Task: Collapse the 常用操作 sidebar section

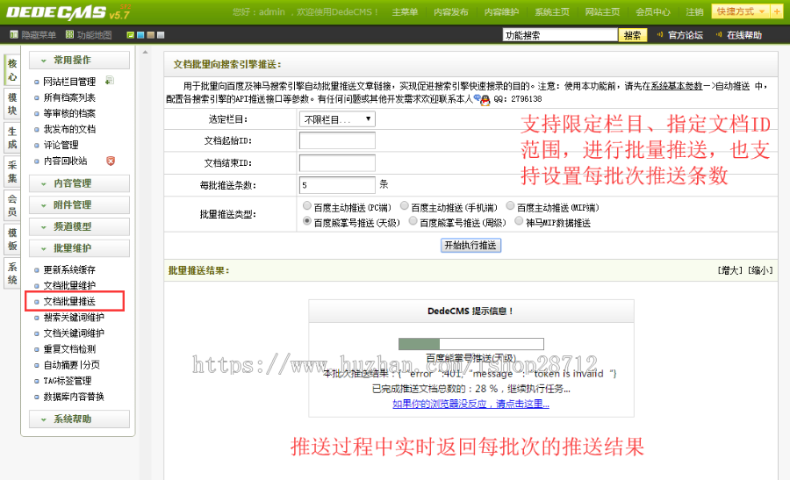Action: tap(79, 60)
